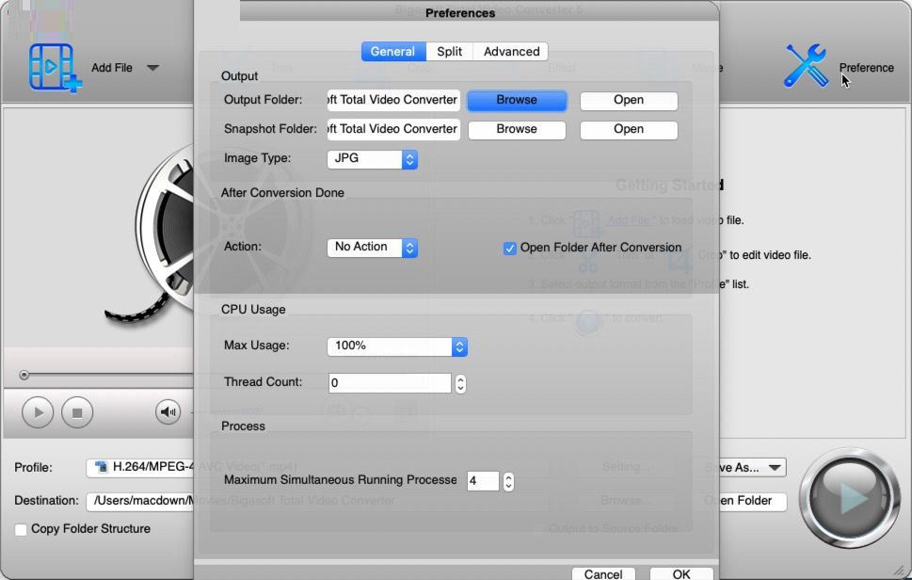Open the Max Usage 100% dropdown
This screenshot has height=580, width=912.
click(397, 346)
